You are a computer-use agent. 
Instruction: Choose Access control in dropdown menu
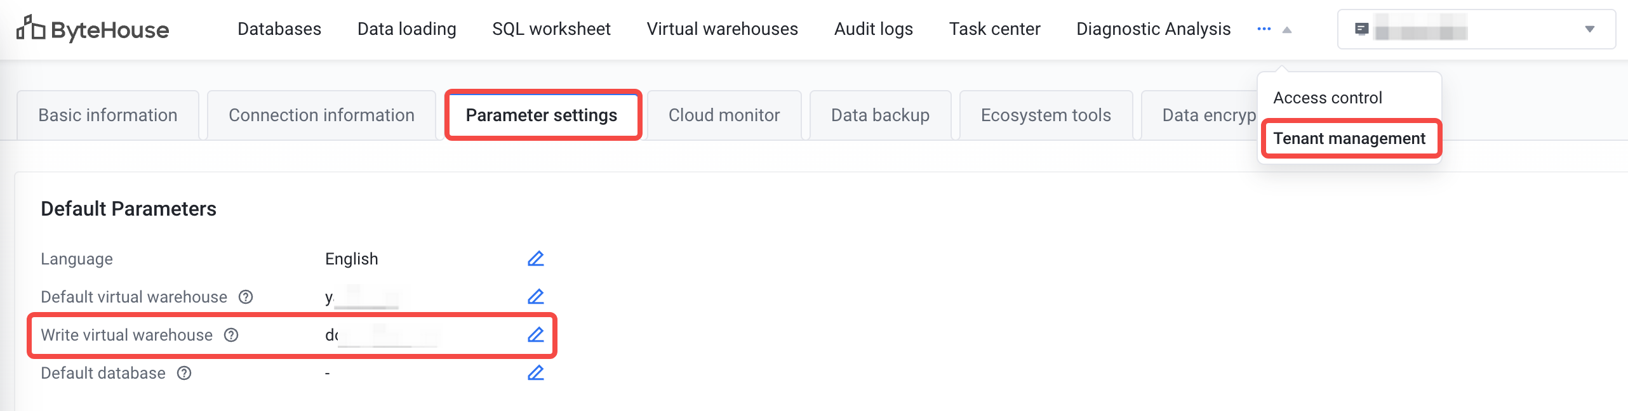pyautogui.click(x=1328, y=98)
